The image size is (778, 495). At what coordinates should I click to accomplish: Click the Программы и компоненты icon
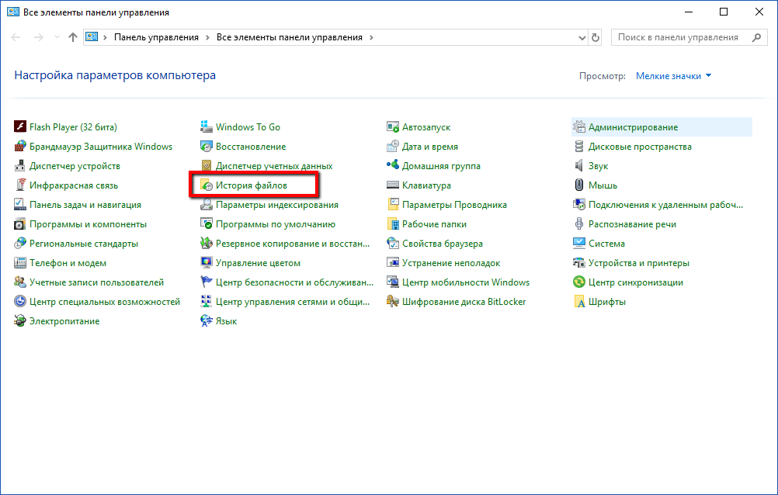pyautogui.click(x=20, y=224)
